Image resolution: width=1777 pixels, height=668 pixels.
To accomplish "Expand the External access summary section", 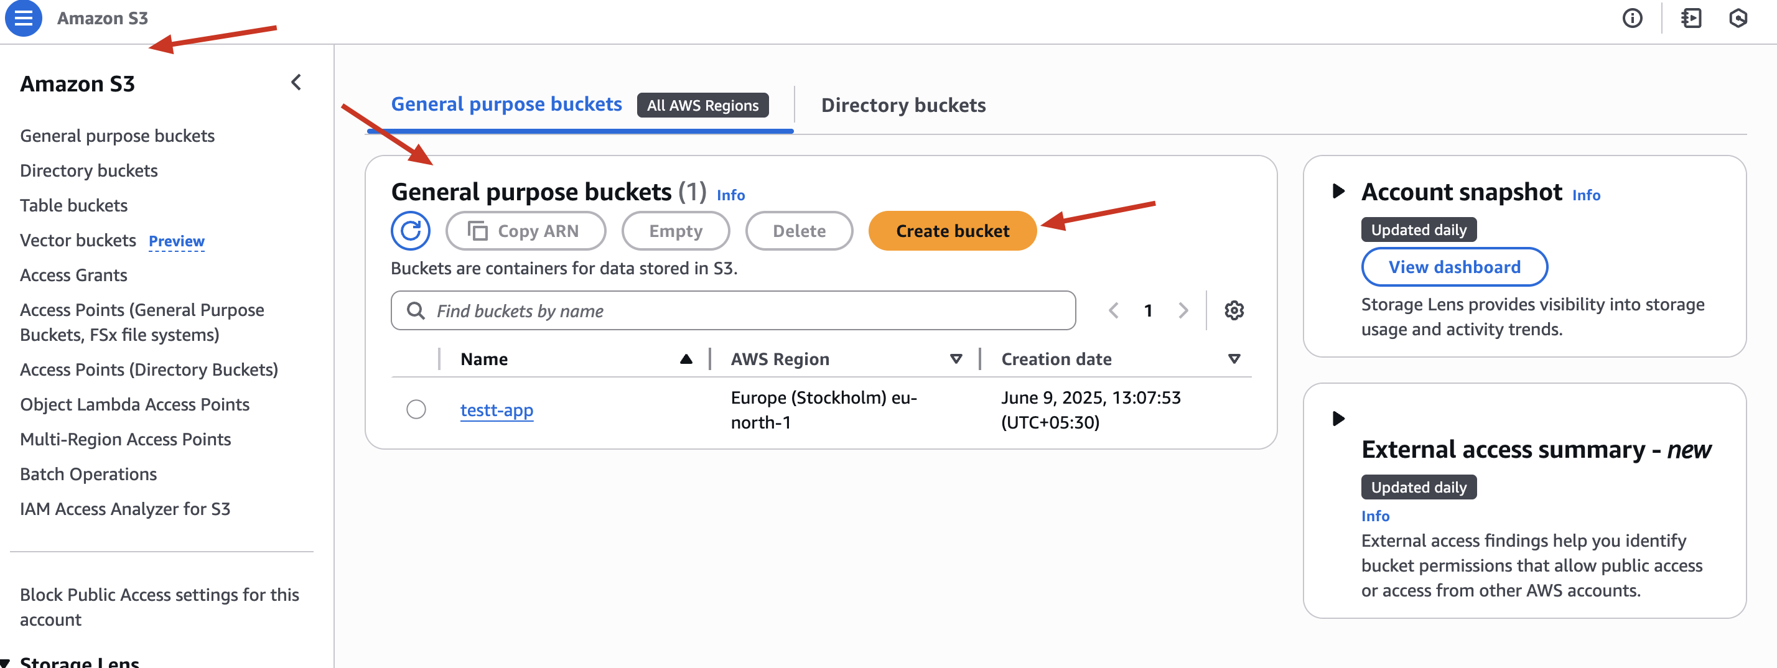I will coord(1338,419).
